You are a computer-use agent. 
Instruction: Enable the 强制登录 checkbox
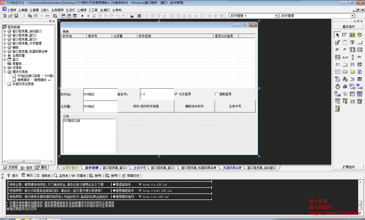tap(216, 94)
